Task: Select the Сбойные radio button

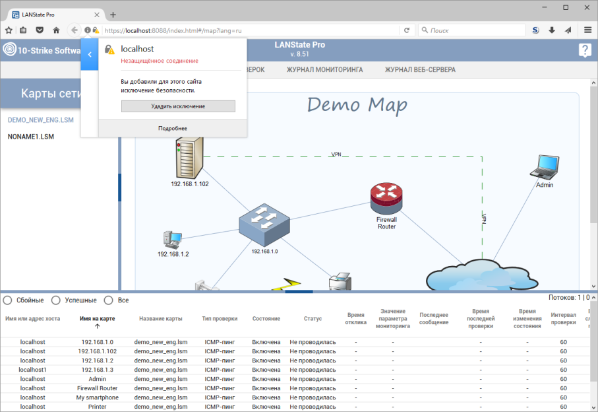Action: (7, 300)
